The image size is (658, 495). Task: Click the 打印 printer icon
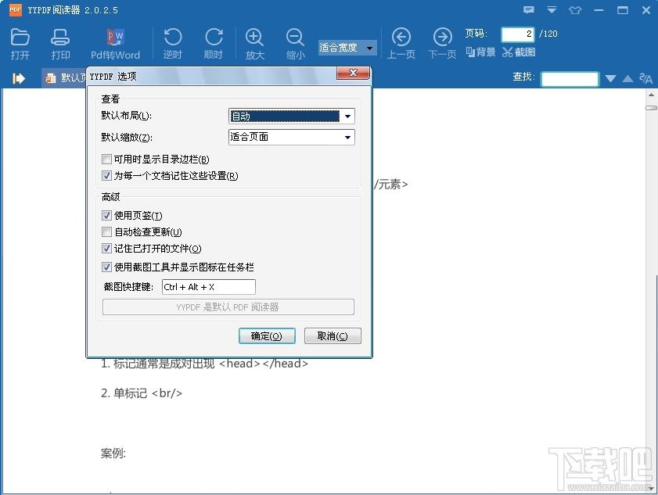tap(60, 44)
